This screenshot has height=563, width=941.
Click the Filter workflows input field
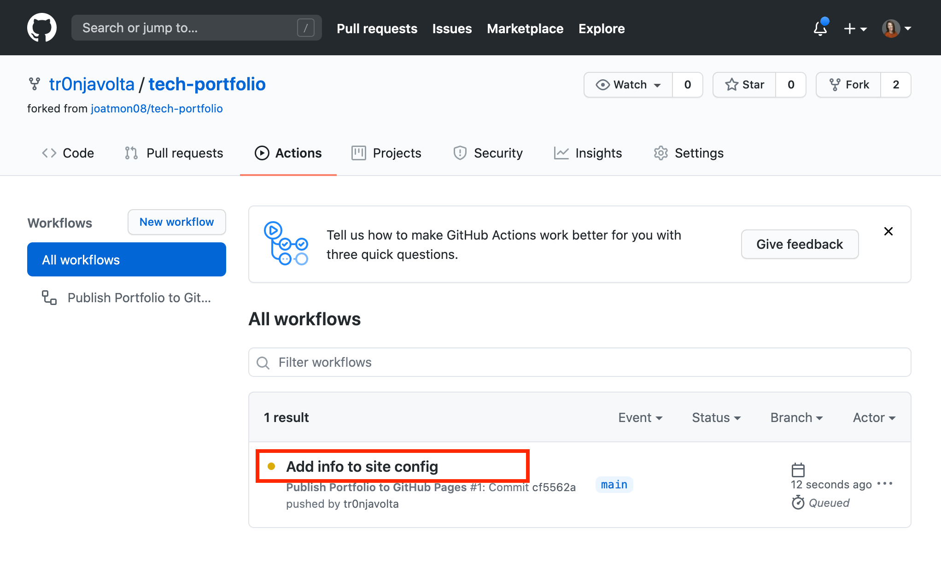pos(579,362)
